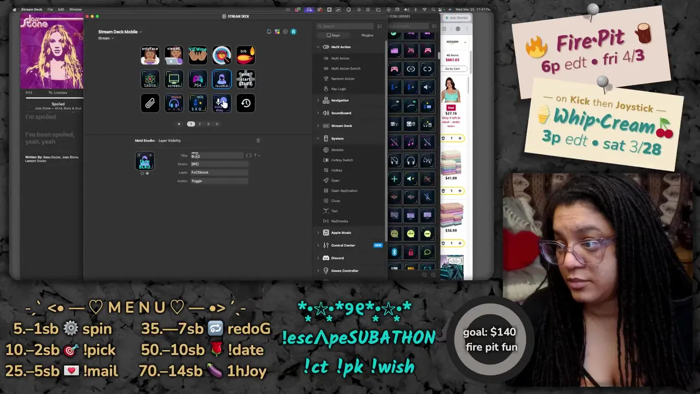700x394 pixels.
Task: Select the screen monitor deck key
Action: point(174,79)
